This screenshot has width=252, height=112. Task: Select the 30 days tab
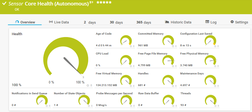click(x=116, y=22)
